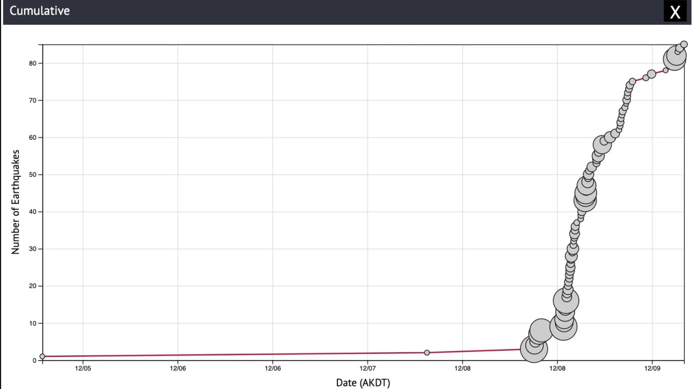Click the 'Number of Earthquakes' axis label

click(16, 202)
